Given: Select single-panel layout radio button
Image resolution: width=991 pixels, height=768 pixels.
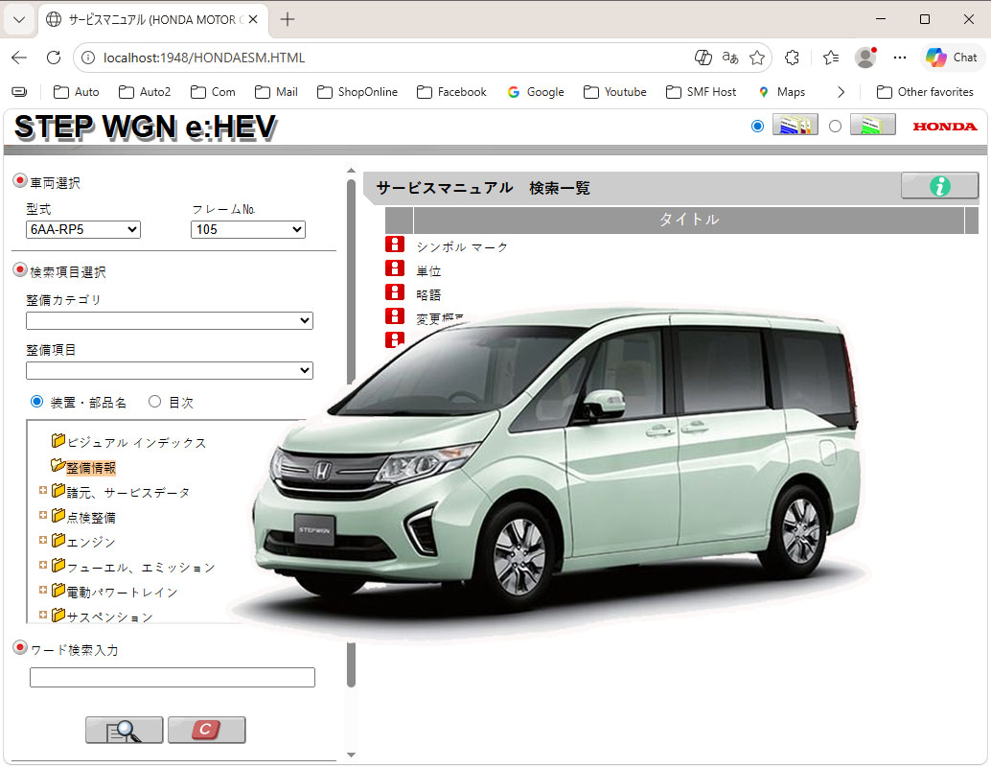Looking at the screenshot, I should pyautogui.click(x=835, y=127).
